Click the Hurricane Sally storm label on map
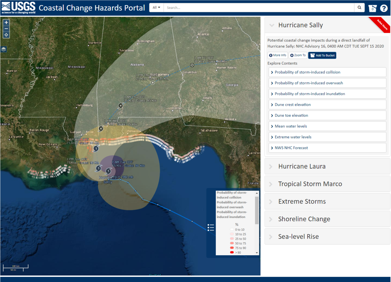The height and width of the screenshot is (282, 391). click(x=107, y=180)
